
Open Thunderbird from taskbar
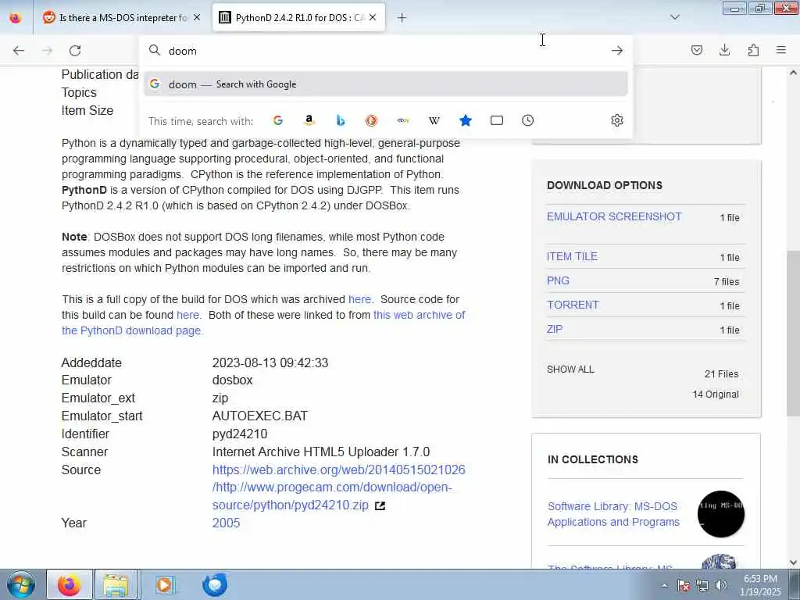(x=215, y=584)
